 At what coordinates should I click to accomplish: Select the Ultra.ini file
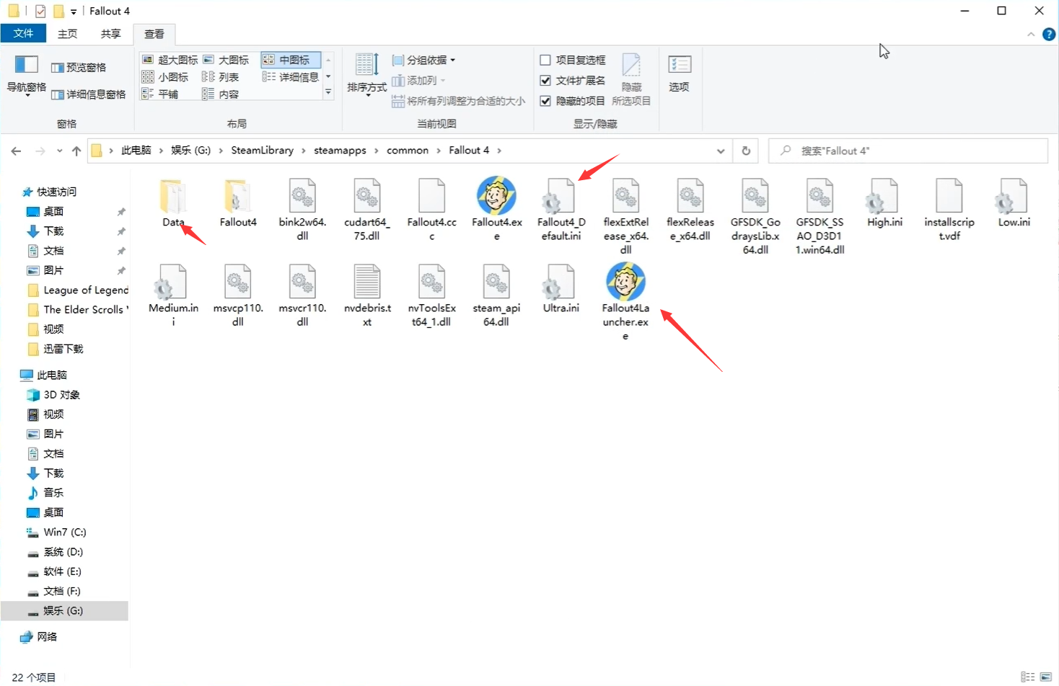pos(561,288)
